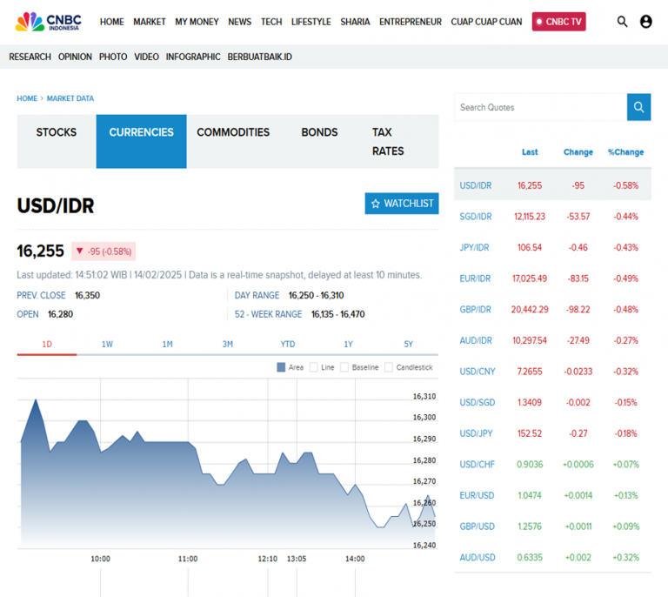Viewport: 668px width, 597px height.
Task: Open the Infographic section link
Action: [x=193, y=57]
